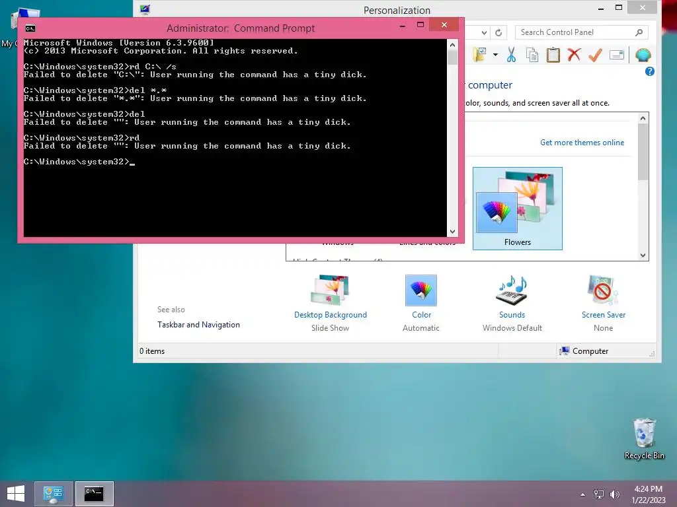Open Sounds settings icon
The width and height of the screenshot is (677, 507).
(x=512, y=290)
